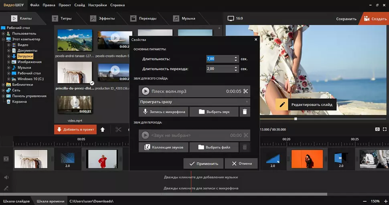Screen dimensions: 389x205
Task: Click the preview playback progress slider handle
Action: click(296, 119)
